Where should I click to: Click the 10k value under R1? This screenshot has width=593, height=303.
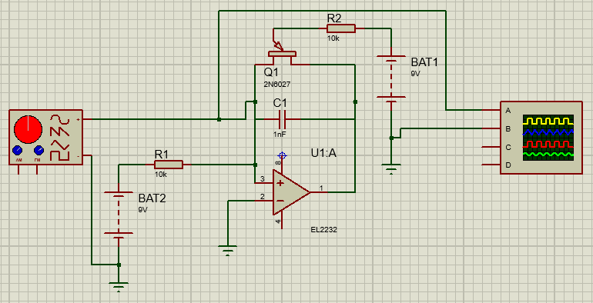coord(161,175)
